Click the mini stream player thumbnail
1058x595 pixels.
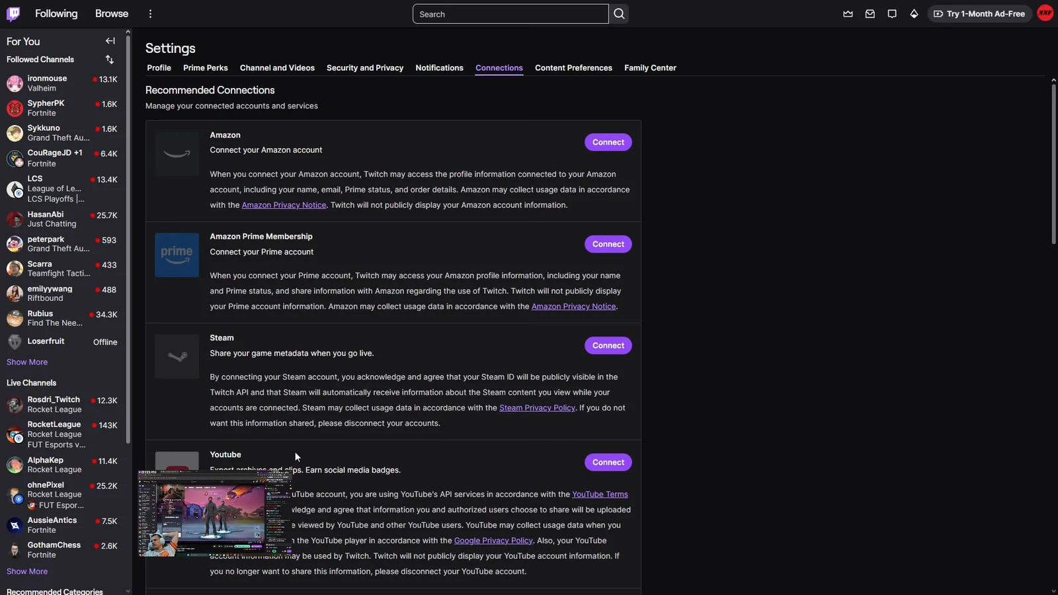coord(215,513)
